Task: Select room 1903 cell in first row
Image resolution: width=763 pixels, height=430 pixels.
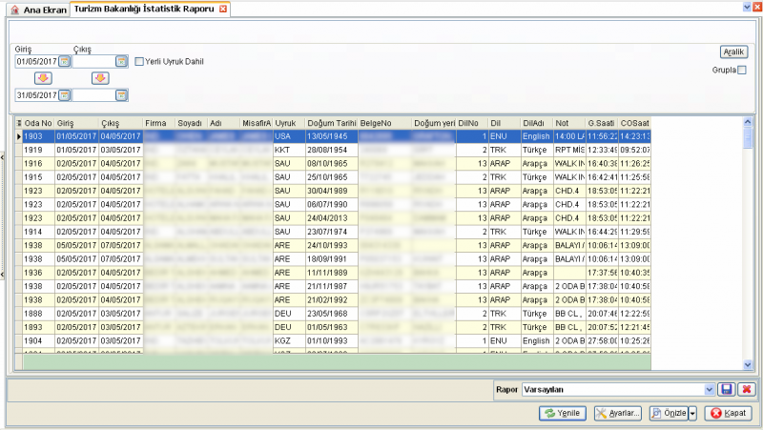Action: click(x=38, y=136)
